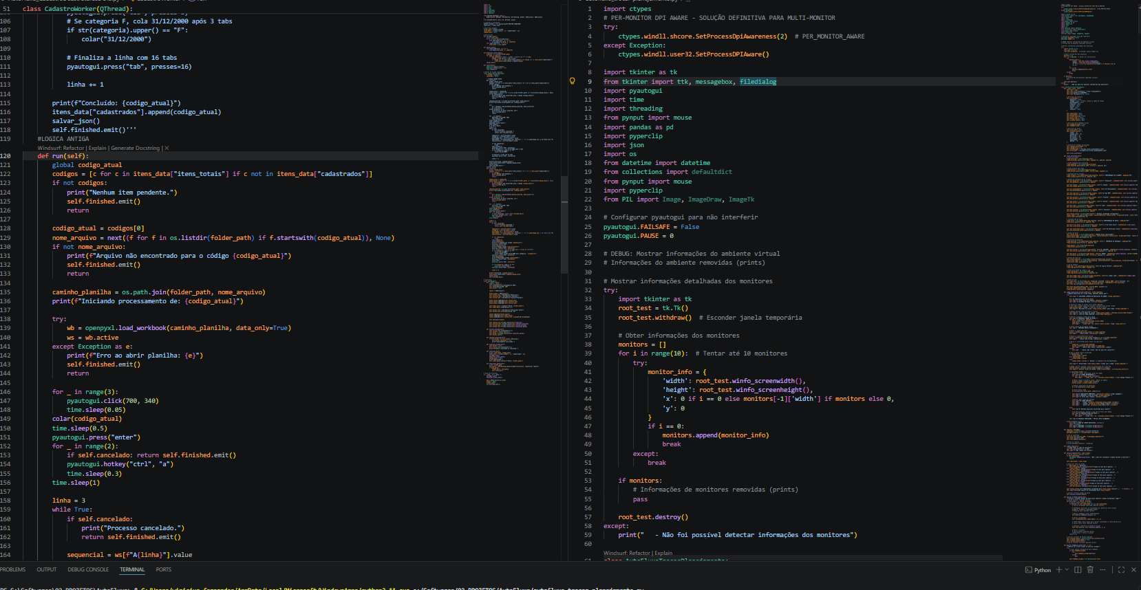Click 'time.sleep(1)' on line 156

point(76,483)
